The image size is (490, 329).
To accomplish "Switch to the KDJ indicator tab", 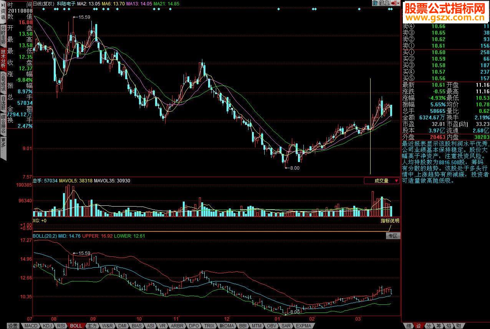I will click(47, 326).
